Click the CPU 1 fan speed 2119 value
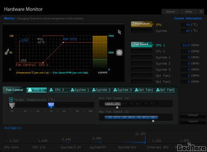The image size is (207, 152). (x=186, y=45)
